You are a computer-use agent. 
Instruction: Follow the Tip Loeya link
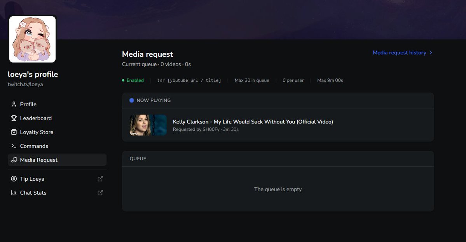tap(57, 179)
